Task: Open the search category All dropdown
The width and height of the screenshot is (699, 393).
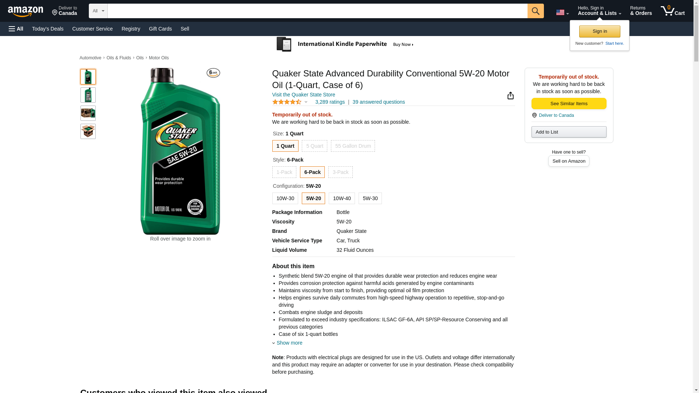Action: pyautogui.click(x=98, y=11)
